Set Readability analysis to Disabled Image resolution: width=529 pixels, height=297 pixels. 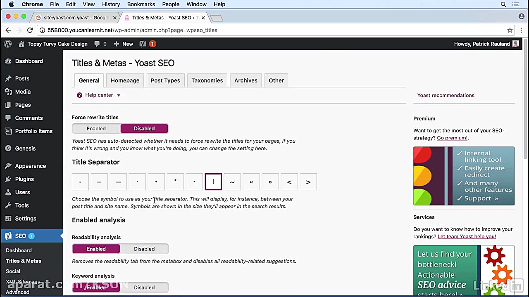click(x=144, y=249)
